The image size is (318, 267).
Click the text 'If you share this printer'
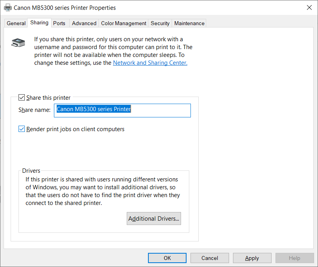pos(65,39)
